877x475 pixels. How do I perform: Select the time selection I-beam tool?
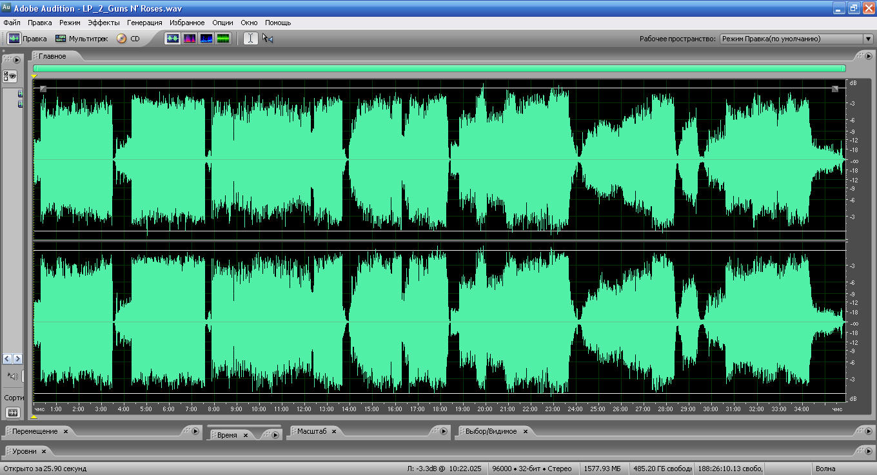250,39
